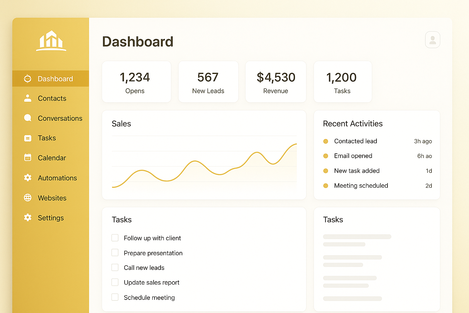Click the Automations gear icon
The width and height of the screenshot is (469, 313).
click(x=28, y=178)
